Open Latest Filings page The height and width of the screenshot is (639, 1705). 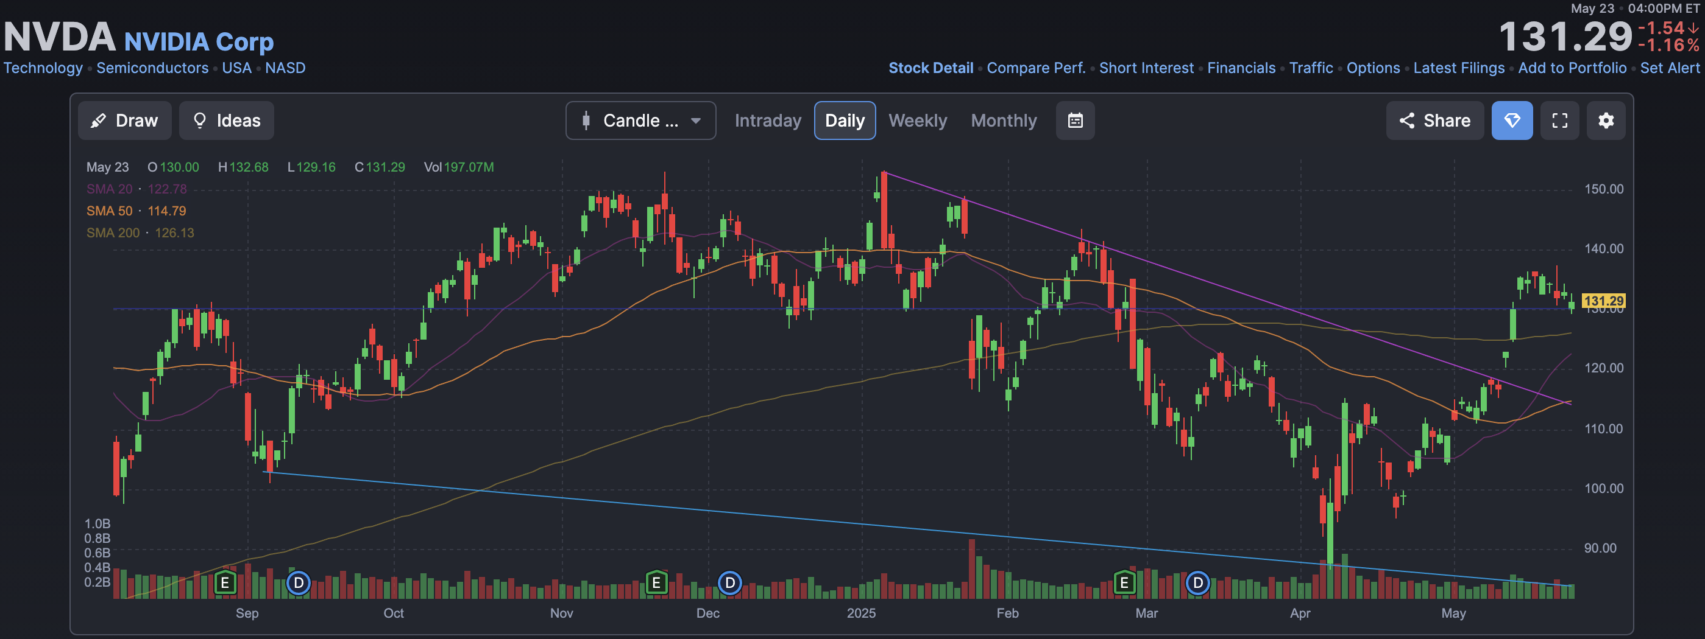[x=1459, y=68]
